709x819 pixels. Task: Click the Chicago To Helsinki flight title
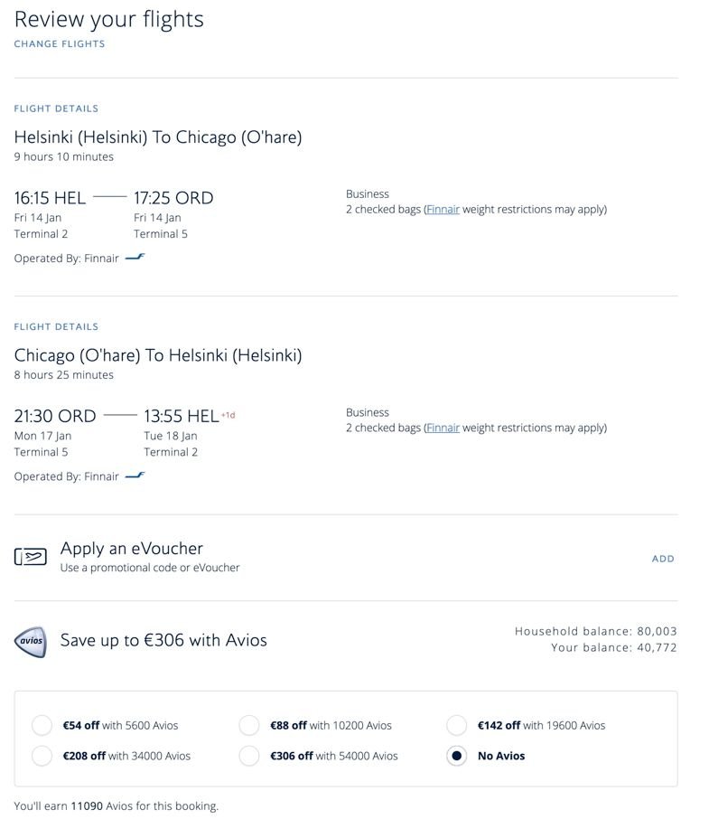coord(158,355)
